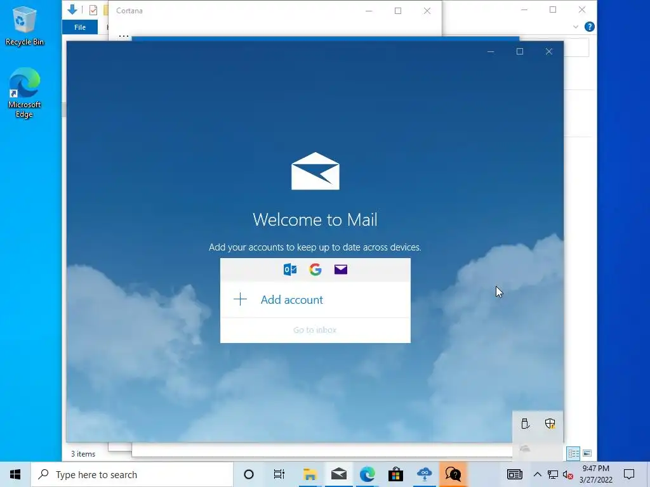Viewport: 650px width, 487px height.
Task: Open the clock showing 9:47 PM
Action: 595,474
